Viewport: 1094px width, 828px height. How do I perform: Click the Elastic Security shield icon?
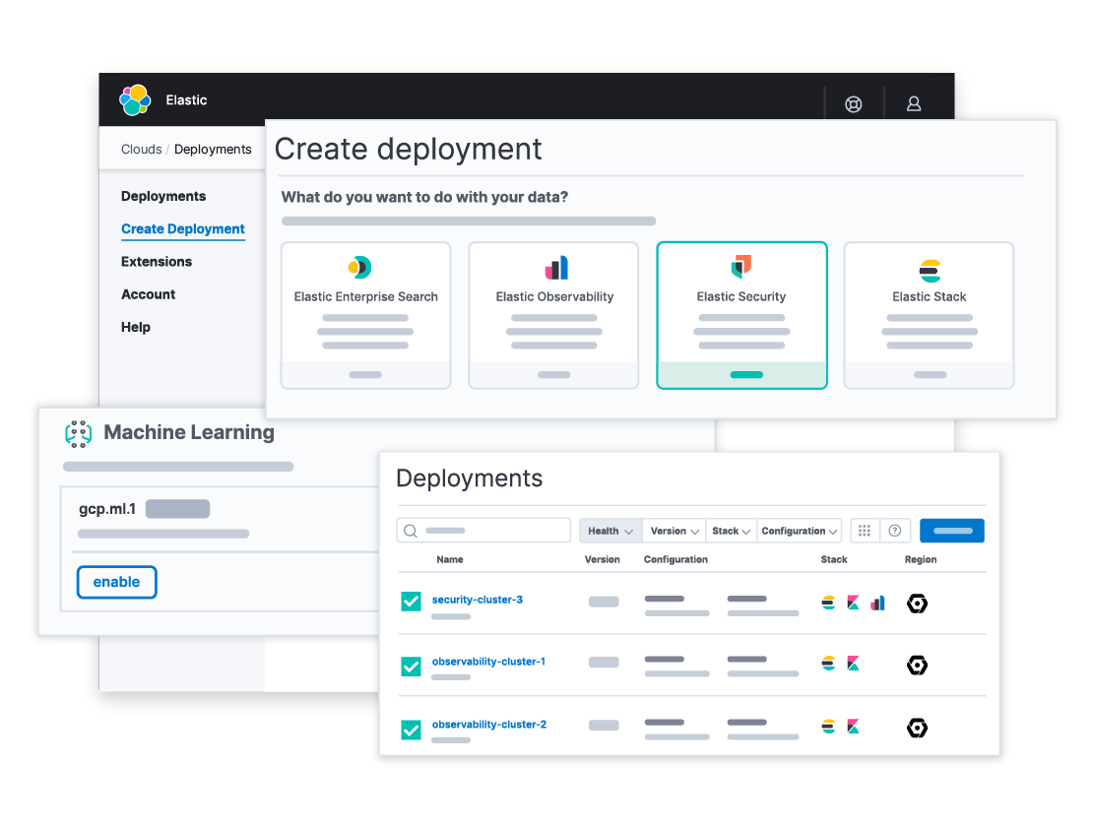tap(741, 266)
